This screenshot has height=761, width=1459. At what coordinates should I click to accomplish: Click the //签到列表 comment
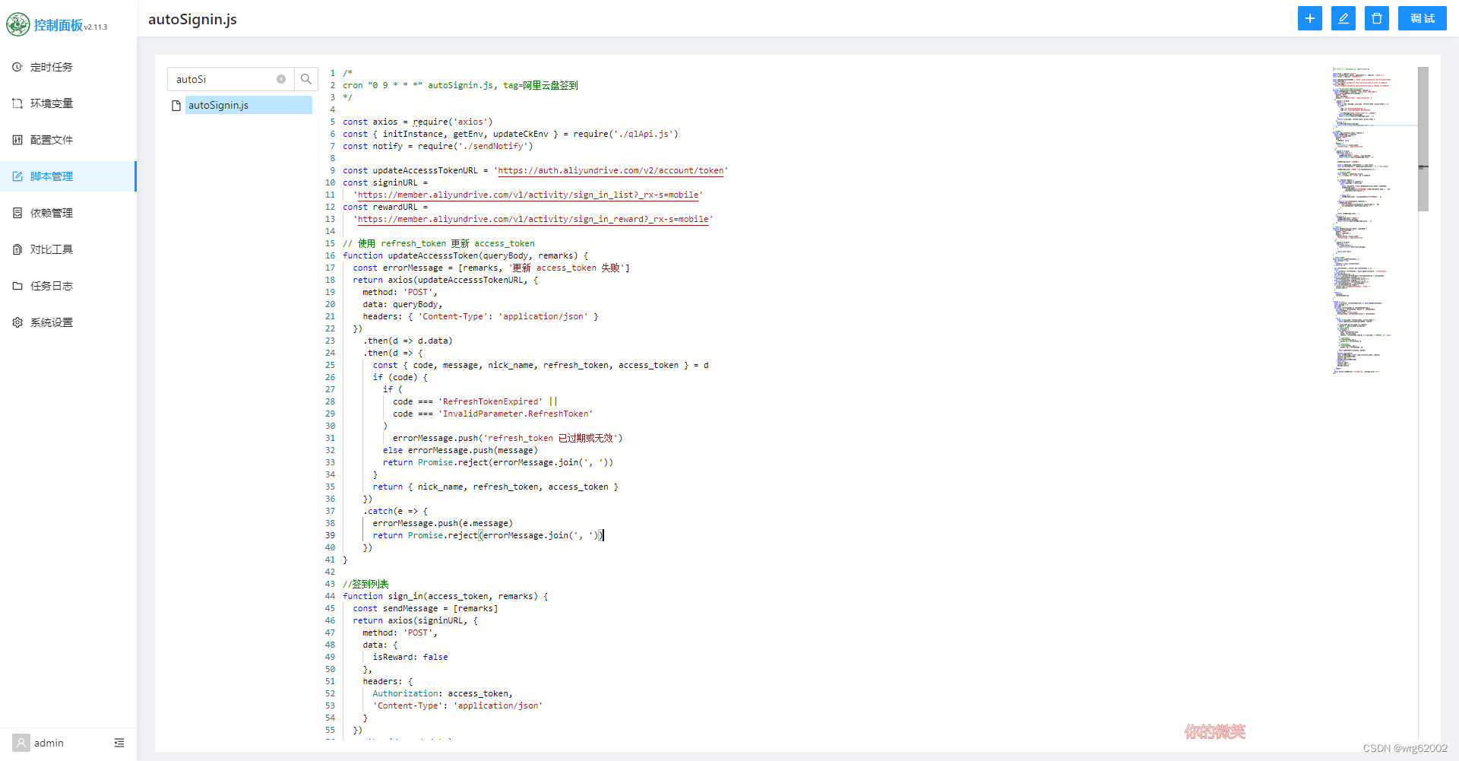pyautogui.click(x=366, y=584)
